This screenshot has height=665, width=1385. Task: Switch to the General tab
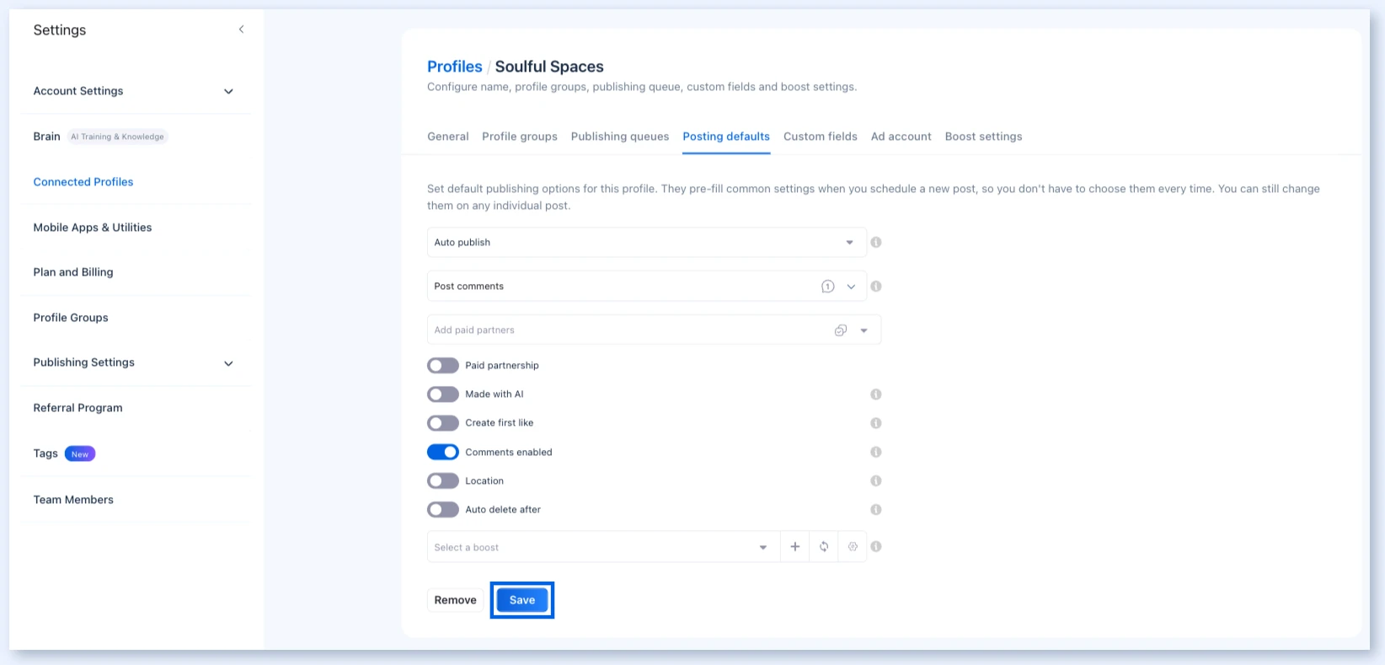pos(448,137)
